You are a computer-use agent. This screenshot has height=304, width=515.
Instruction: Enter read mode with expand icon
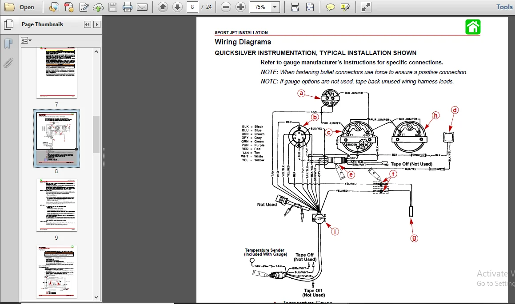point(366,7)
